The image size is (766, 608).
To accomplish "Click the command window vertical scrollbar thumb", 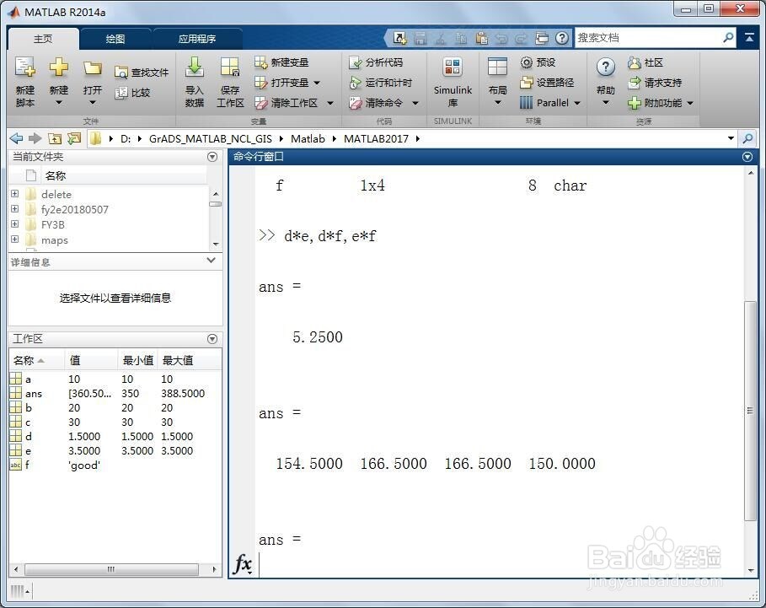I will pyautogui.click(x=750, y=411).
